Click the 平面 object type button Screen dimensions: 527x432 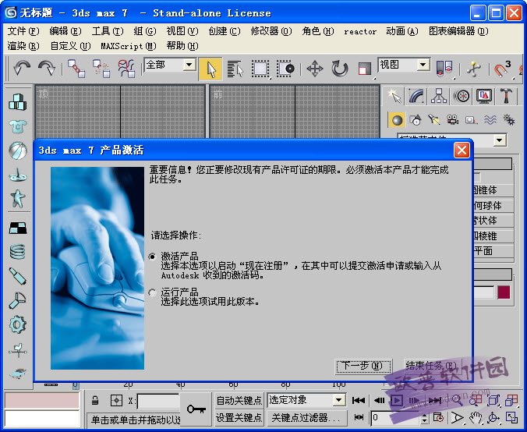click(x=493, y=251)
